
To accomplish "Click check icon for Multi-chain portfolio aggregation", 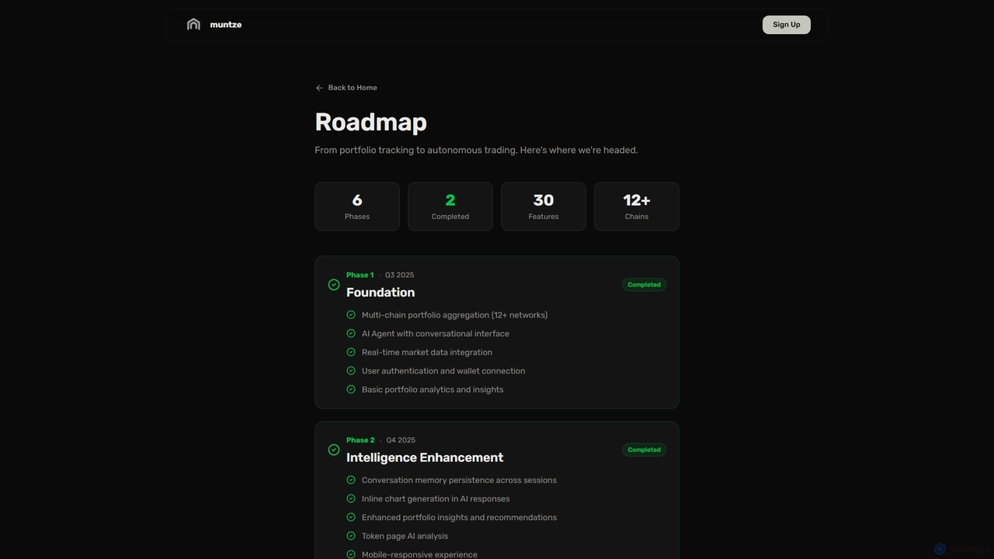I will pos(351,315).
